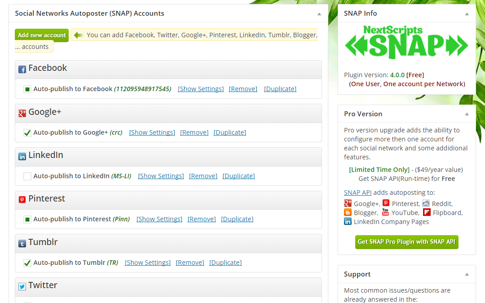Click the Twitter section icon
Screen dimensions: 485x303
pos(22,286)
